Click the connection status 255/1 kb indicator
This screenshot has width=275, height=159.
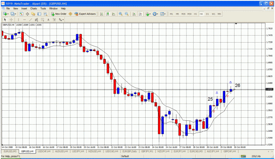pos(256,156)
